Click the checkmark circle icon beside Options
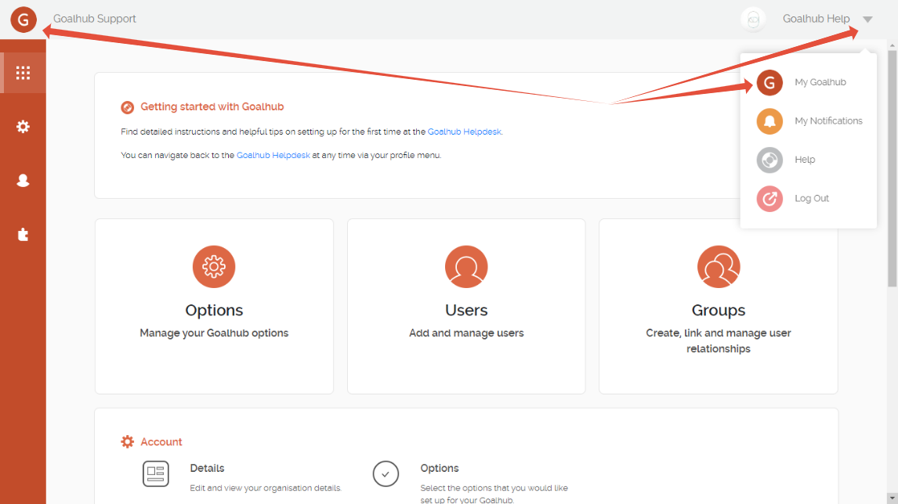This screenshot has width=898, height=504. 386,473
